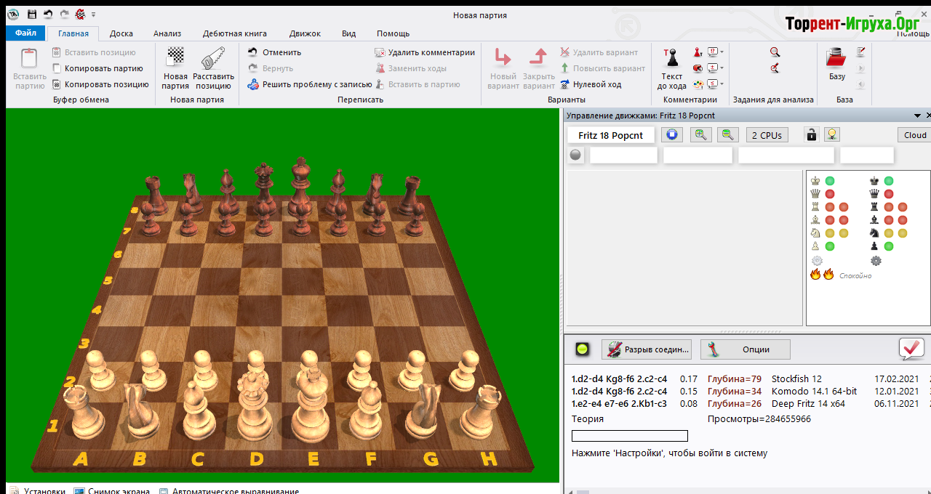Click the Нулевой ход icon
The height and width of the screenshot is (494, 931).
(x=564, y=84)
